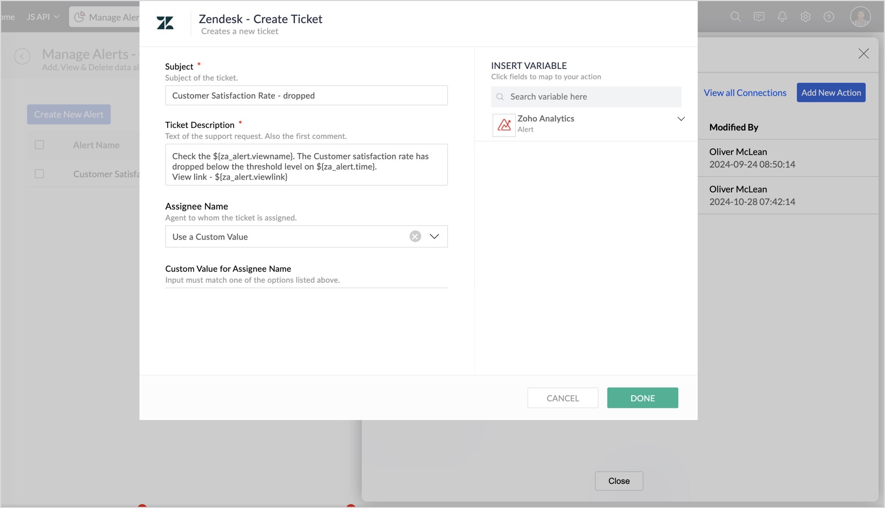Image resolution: width=885 pixels, height=508 pixels.
Task: Open the user profile avatar
Action: tap(860, 17)
